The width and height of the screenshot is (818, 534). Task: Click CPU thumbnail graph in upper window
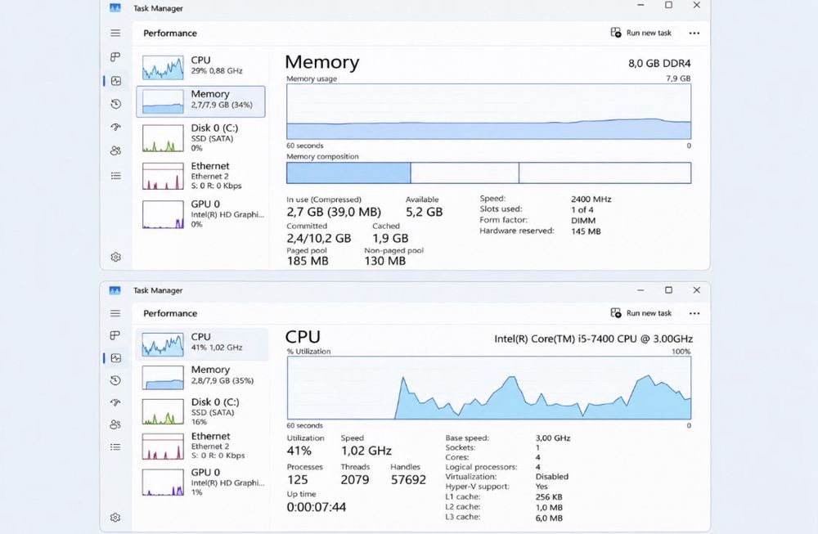pyautogui.click(x=163, y=68)
